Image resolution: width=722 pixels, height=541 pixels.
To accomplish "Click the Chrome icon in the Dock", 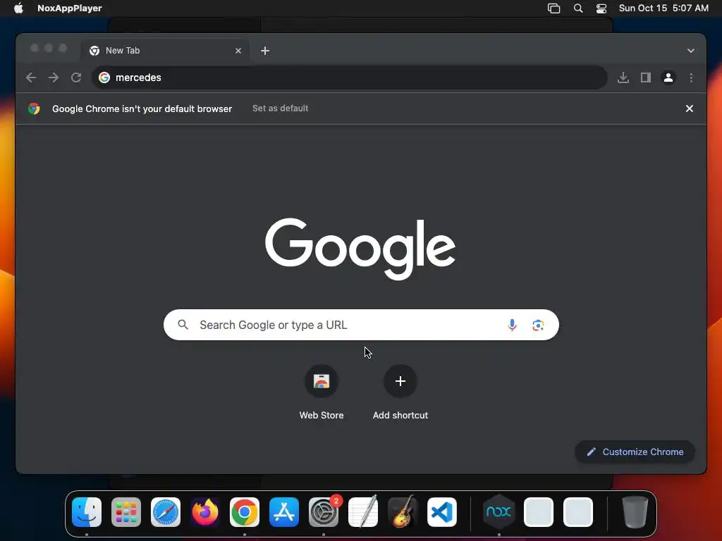I will pos(245,512).
